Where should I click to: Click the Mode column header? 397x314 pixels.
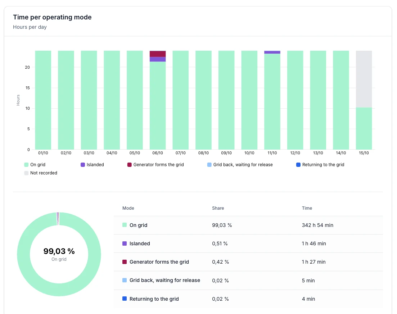click(128, 208)
